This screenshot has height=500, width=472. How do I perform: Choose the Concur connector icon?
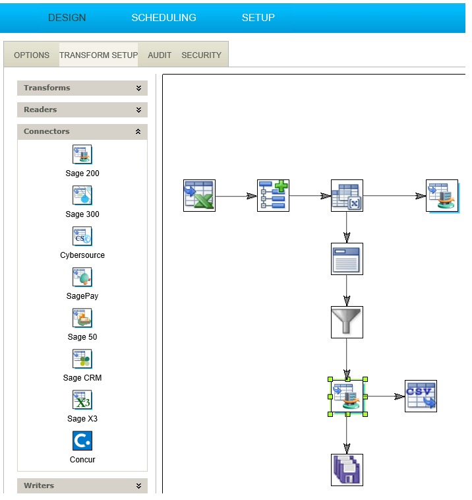pyautogui.click(x=82, y=441)
